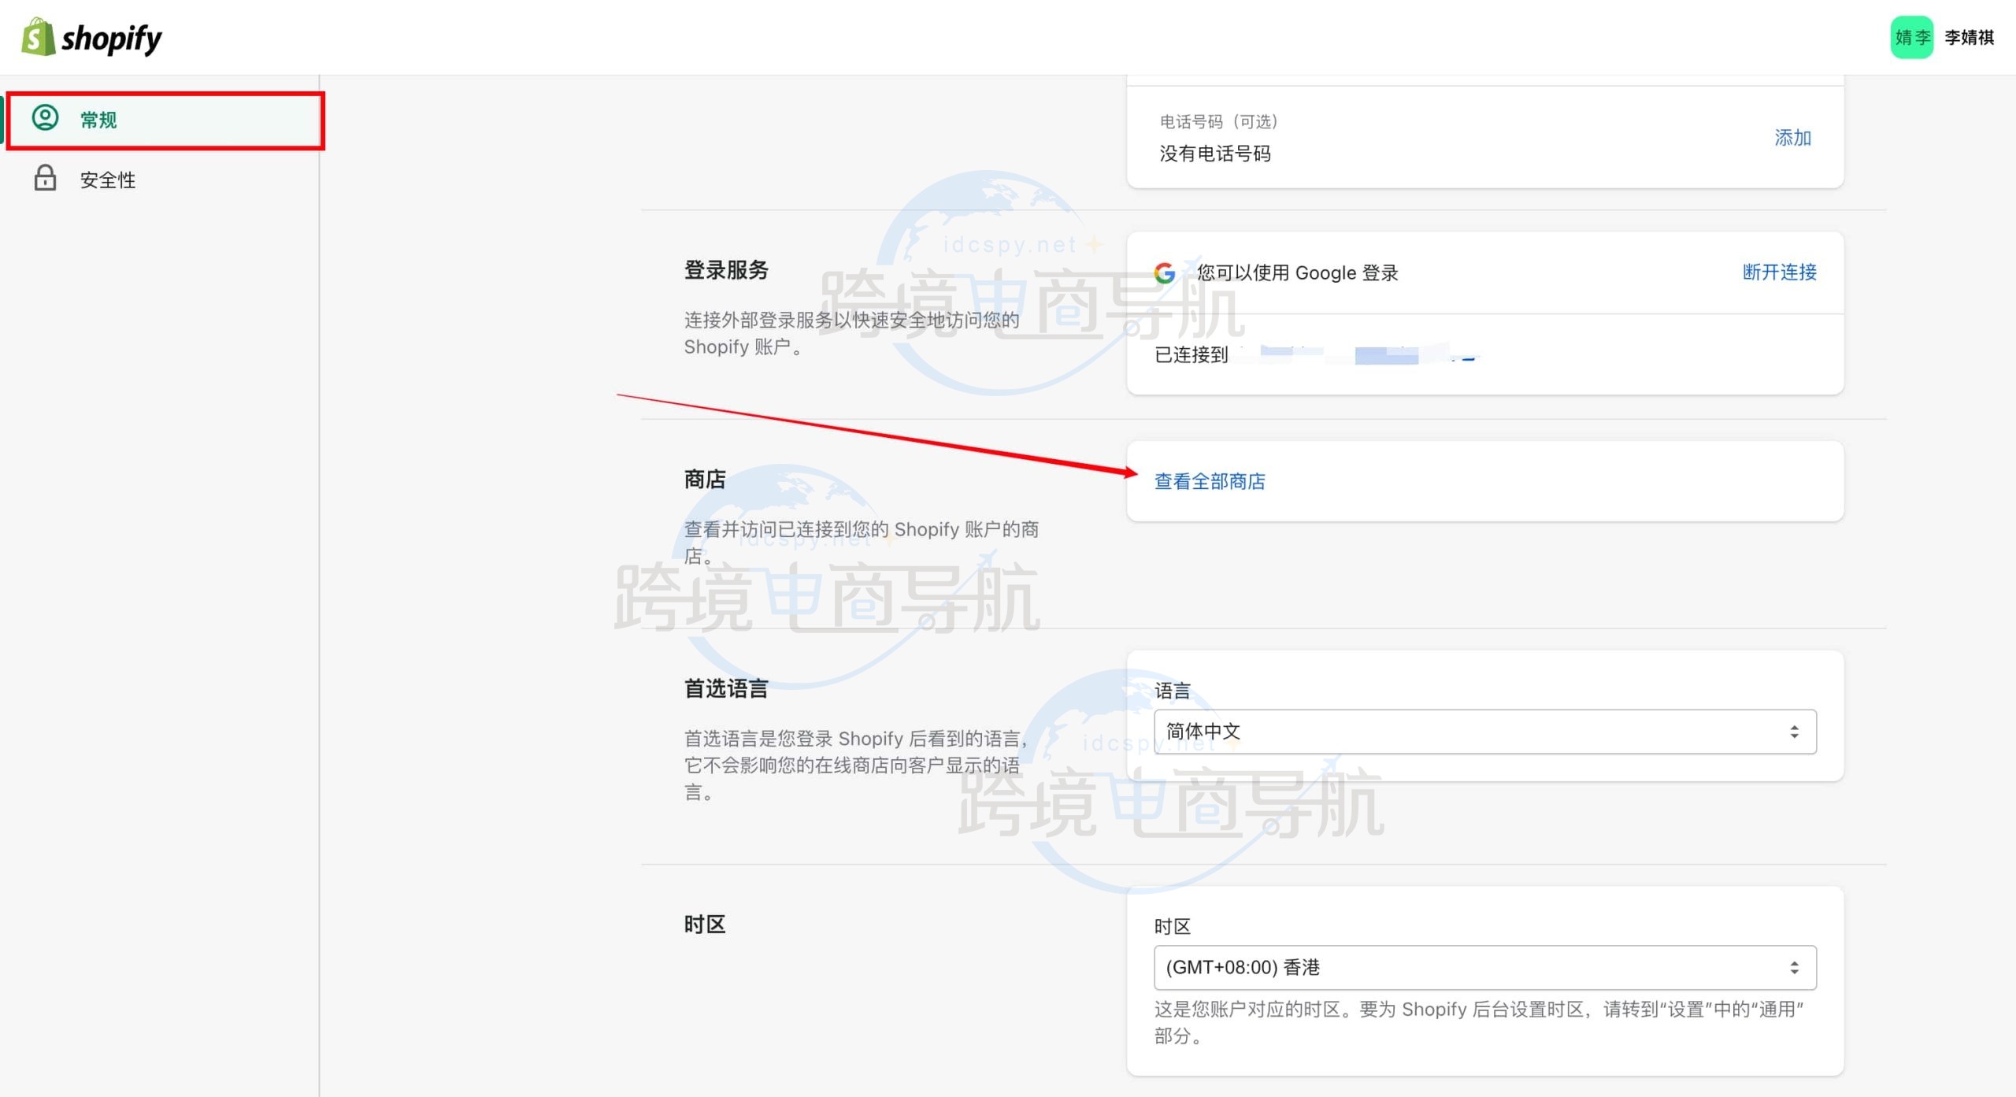Click 断开连接 to disconnect Google

pyautogui.click(x=1779, y=272)
